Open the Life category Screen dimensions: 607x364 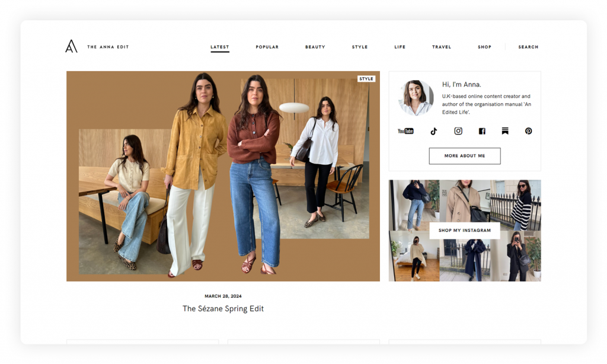400,47
